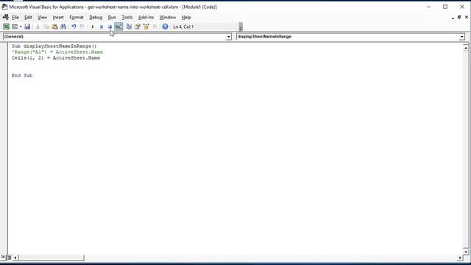Screen dimensions: 471x265
Task: Save the workbook with the floppy disk icon
Action: (27, 26)
